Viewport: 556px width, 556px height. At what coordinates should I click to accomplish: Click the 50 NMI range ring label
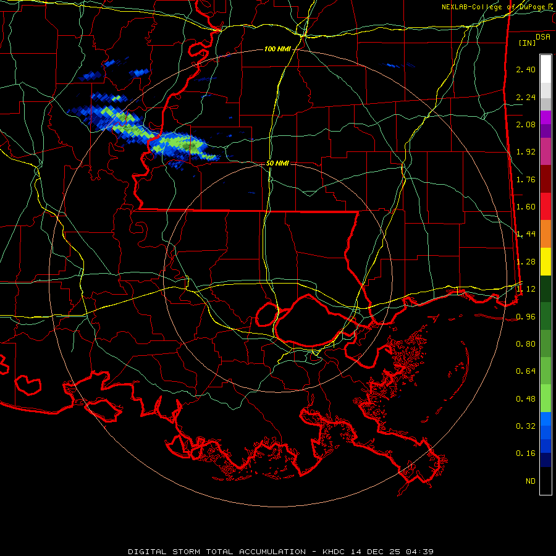tap(277, 163)
